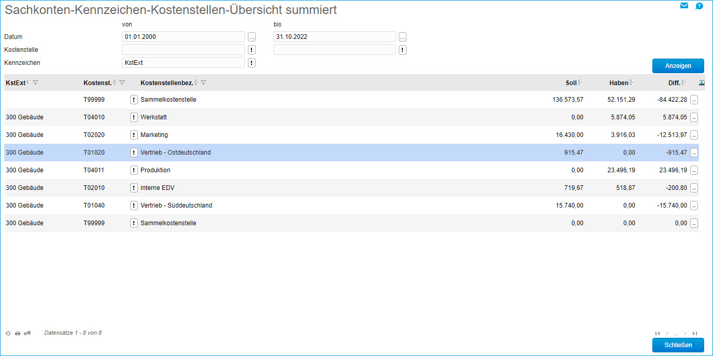Open details button for Produktion row
713x356 pixels.
694,170
